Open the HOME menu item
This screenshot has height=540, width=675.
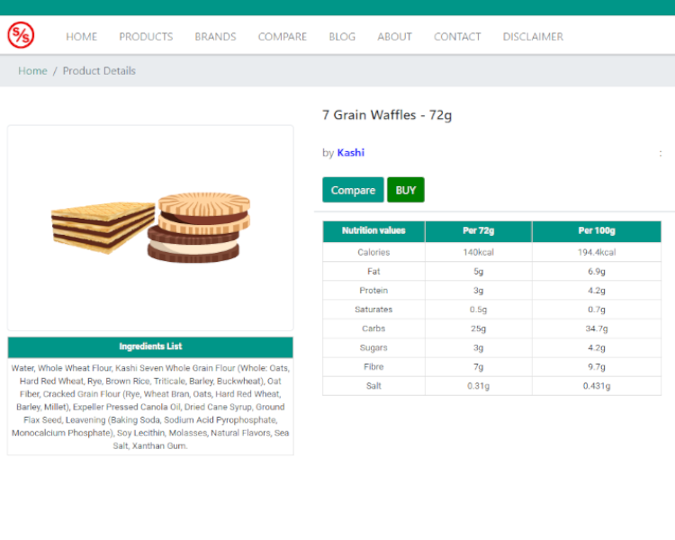point(81,37)
